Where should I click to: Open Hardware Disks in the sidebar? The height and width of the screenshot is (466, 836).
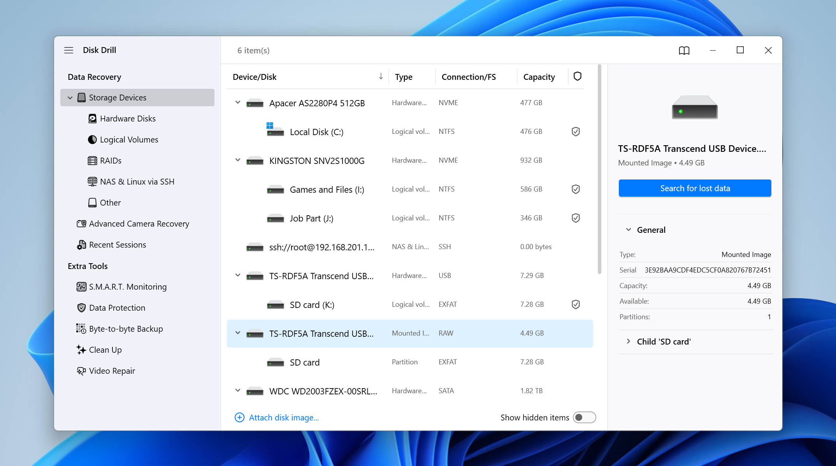click(128, 118)
